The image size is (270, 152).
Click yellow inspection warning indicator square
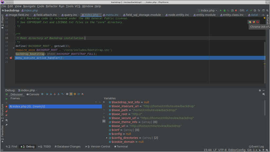[264, 18]
